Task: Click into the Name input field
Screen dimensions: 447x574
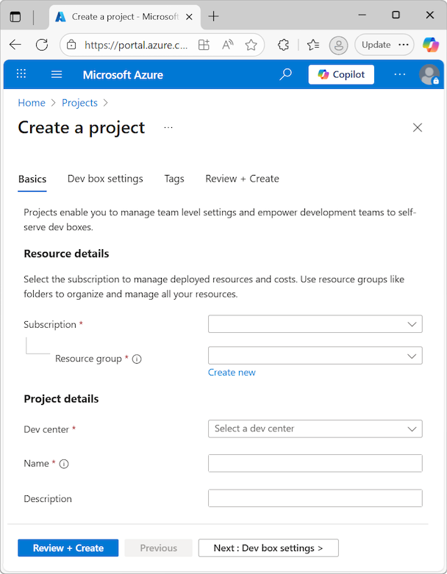Action: click(x=315, y=463)
